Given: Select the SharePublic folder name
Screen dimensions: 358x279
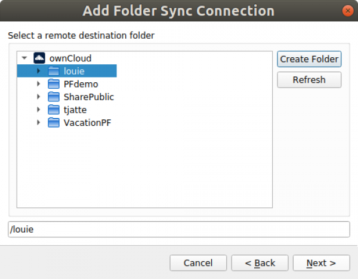Looking at the screenshot, I should point(88,97).
